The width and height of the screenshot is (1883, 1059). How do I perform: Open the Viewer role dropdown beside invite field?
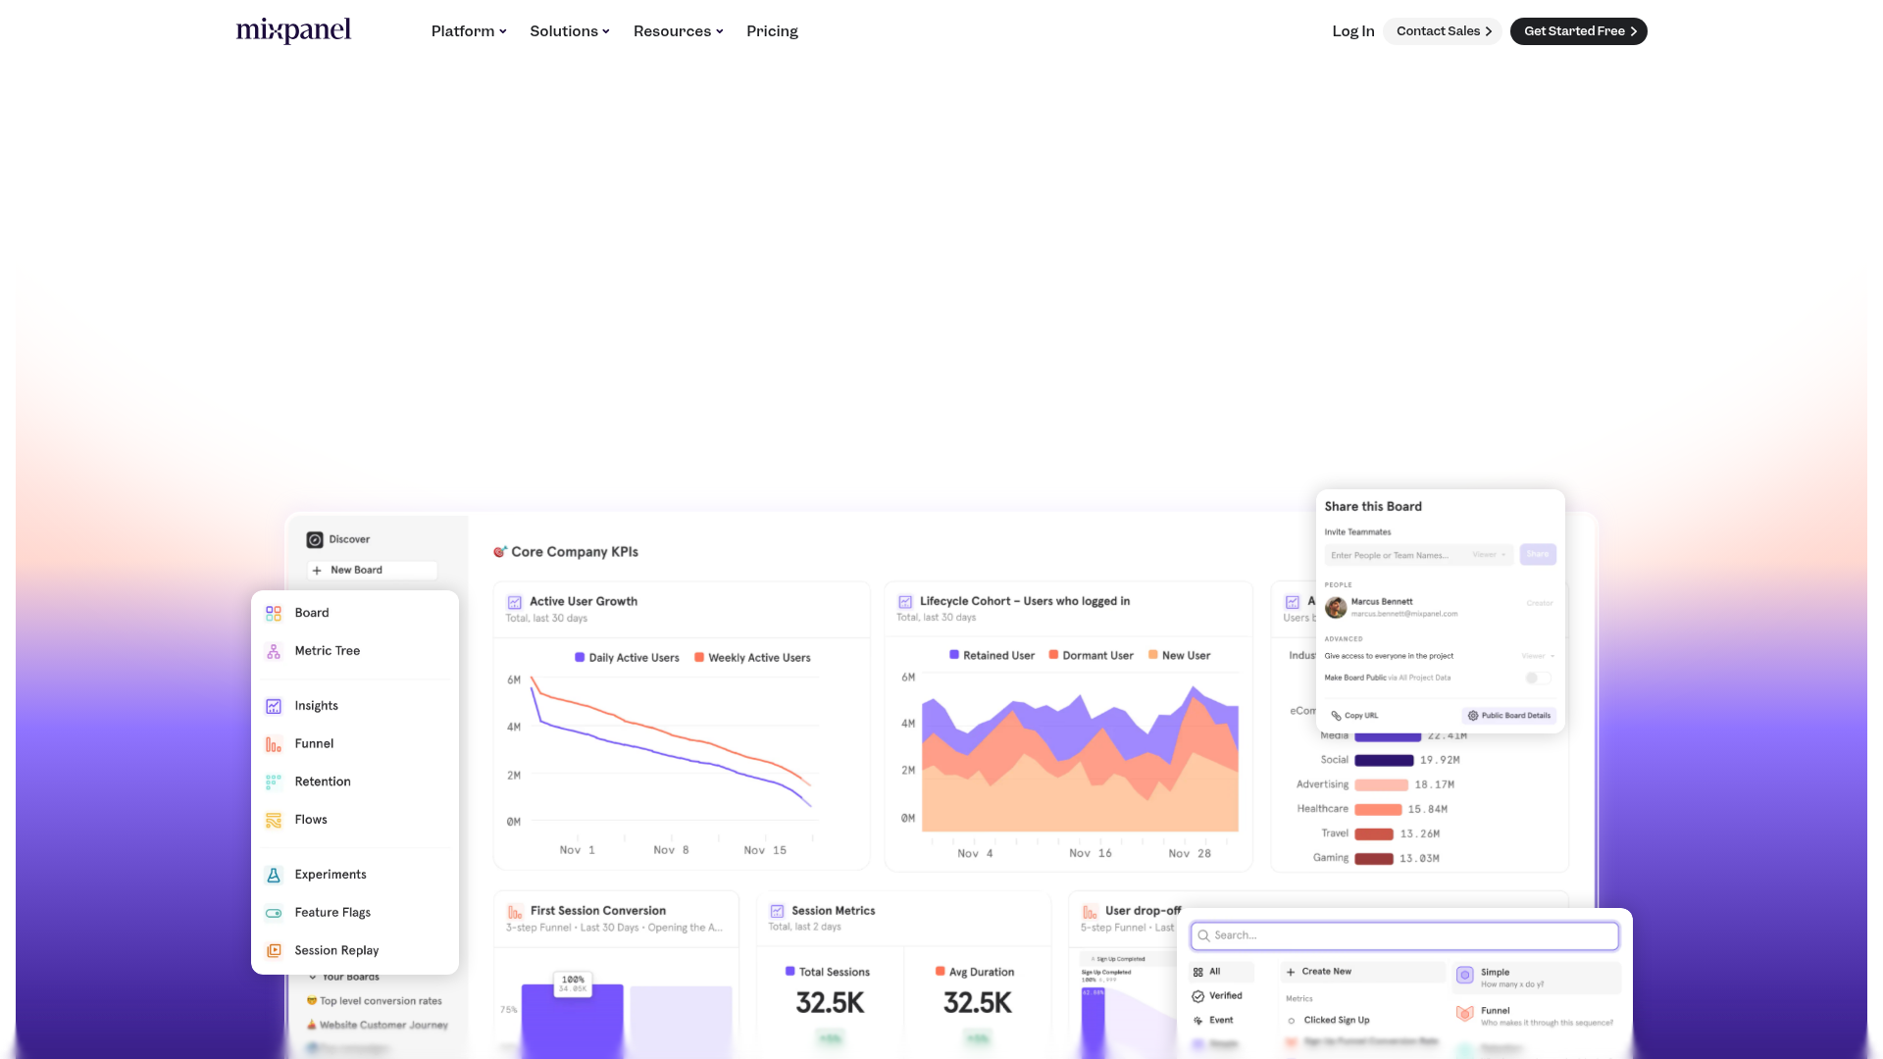[1488, 555]
